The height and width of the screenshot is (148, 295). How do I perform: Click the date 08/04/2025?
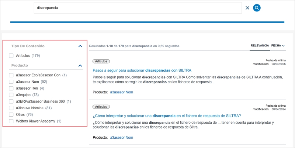(x=278, y=64)
